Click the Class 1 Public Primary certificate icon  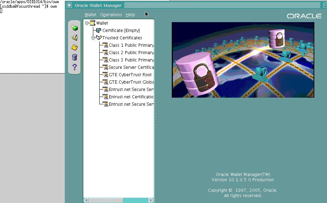105,45
